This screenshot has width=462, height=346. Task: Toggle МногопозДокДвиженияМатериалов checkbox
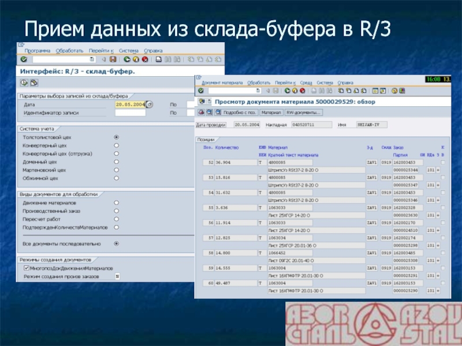click(x=26, y=268)
